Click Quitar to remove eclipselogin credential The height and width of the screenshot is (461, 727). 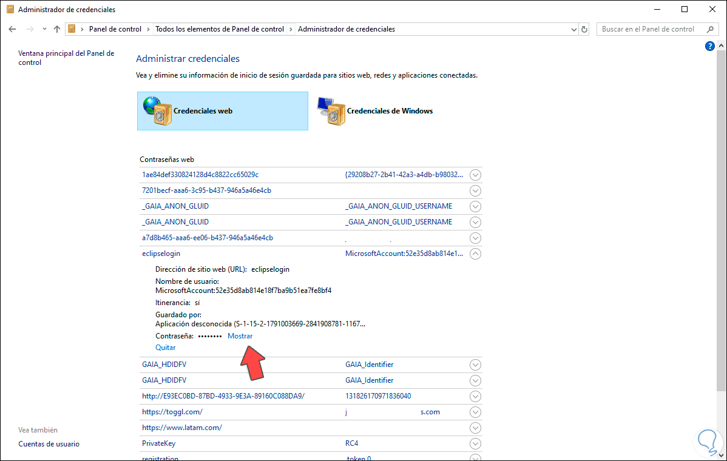[166, 348]
